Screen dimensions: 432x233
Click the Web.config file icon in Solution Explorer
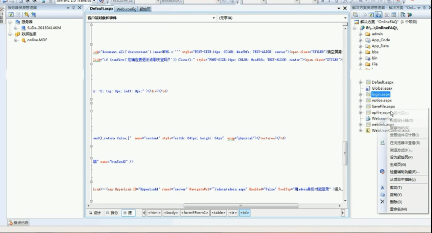368,119
